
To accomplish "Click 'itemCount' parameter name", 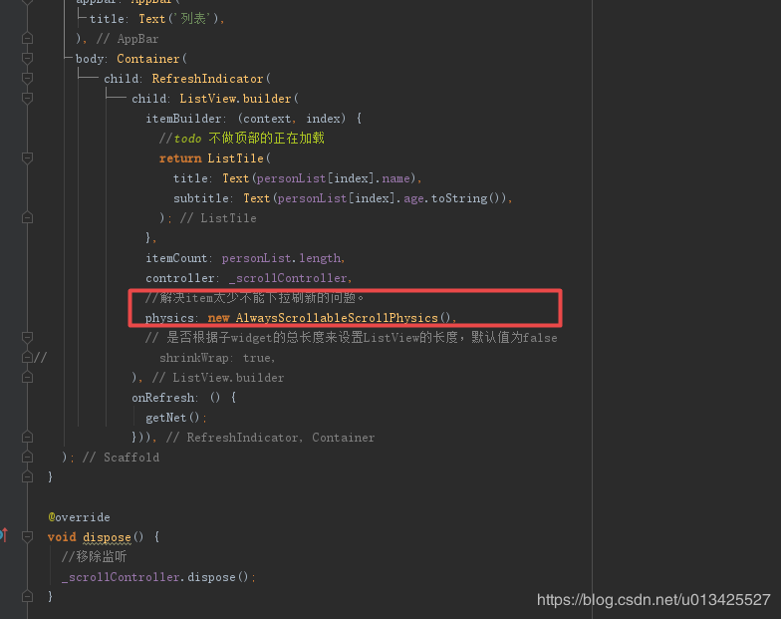I will point(176,258).
